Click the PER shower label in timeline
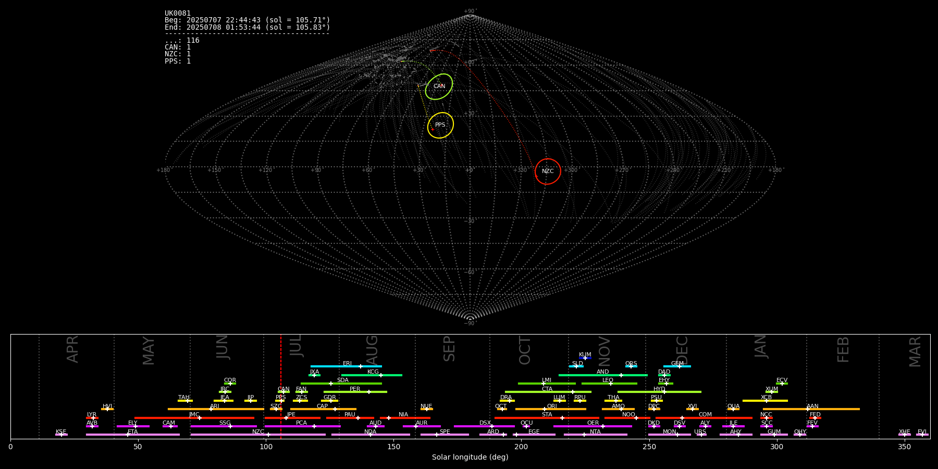 [x=355, y=389]
